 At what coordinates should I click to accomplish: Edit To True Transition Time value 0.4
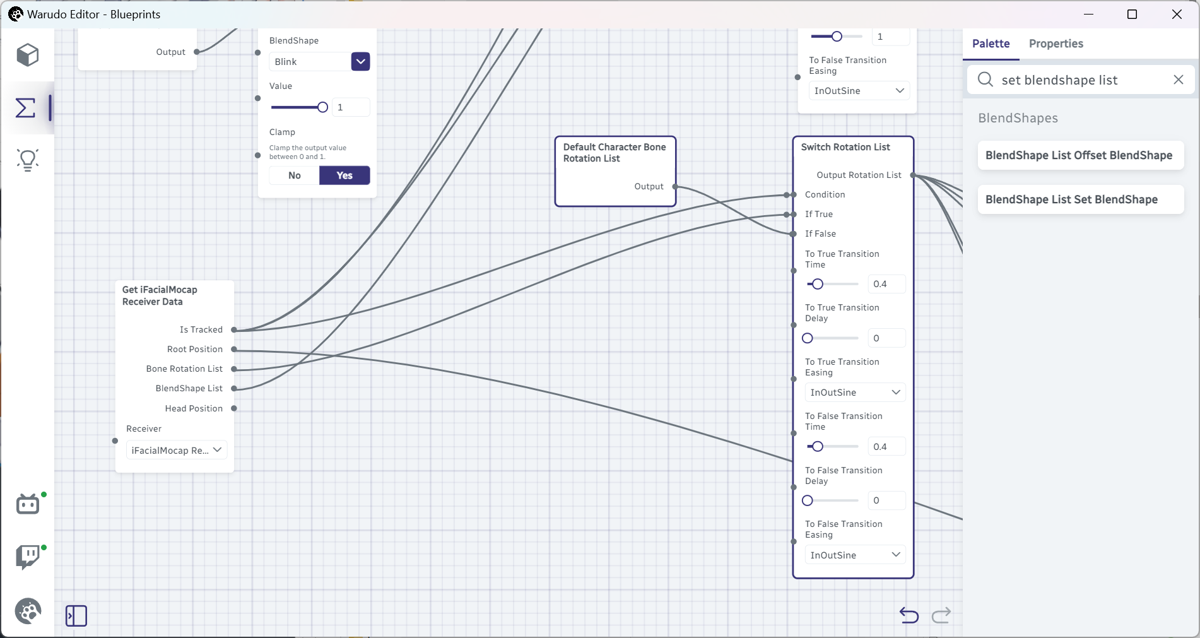[886, 284]
